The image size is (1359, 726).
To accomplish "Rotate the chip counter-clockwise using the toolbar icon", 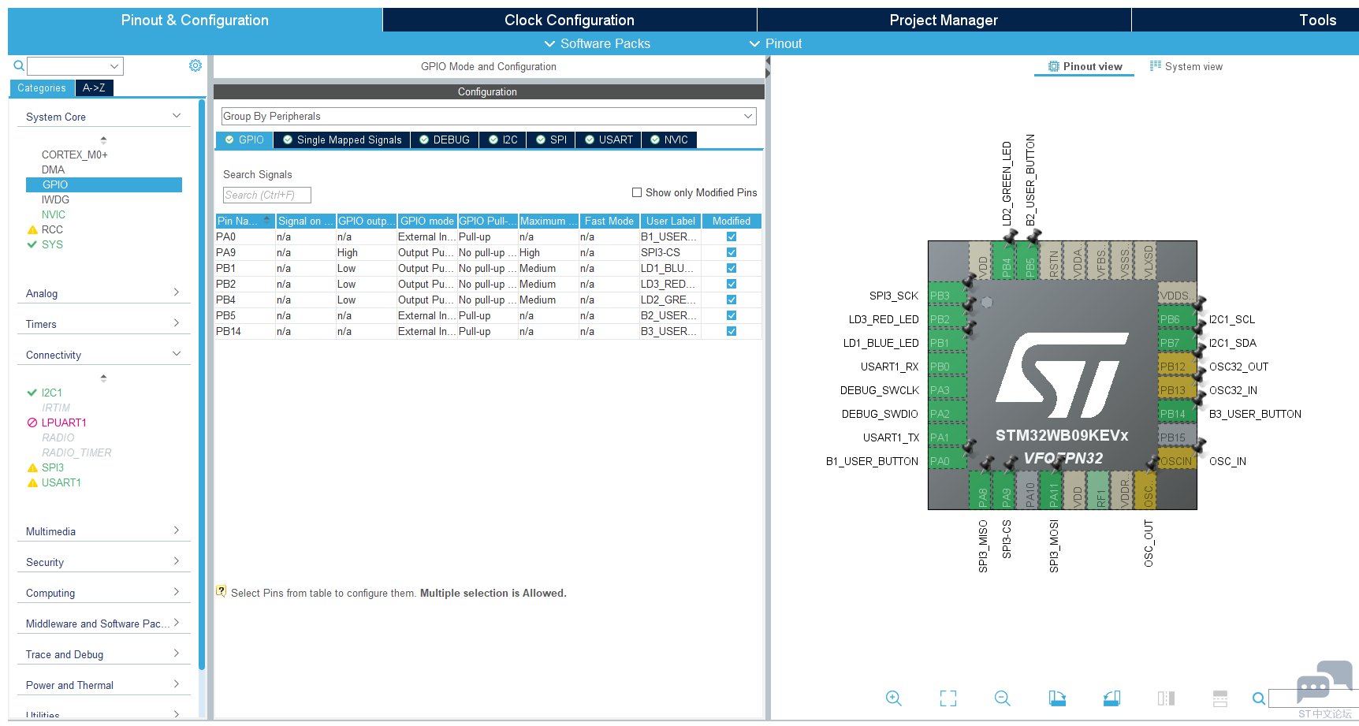I will 1111,698.
